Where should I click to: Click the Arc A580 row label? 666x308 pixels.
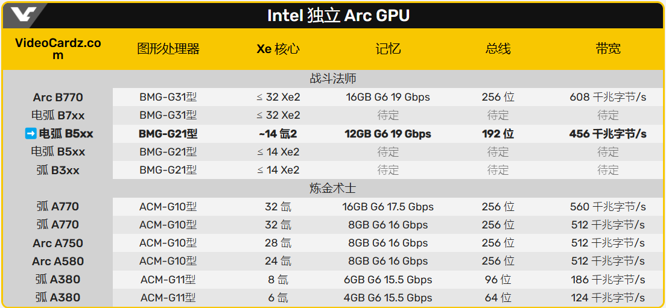tap(58, 262)
